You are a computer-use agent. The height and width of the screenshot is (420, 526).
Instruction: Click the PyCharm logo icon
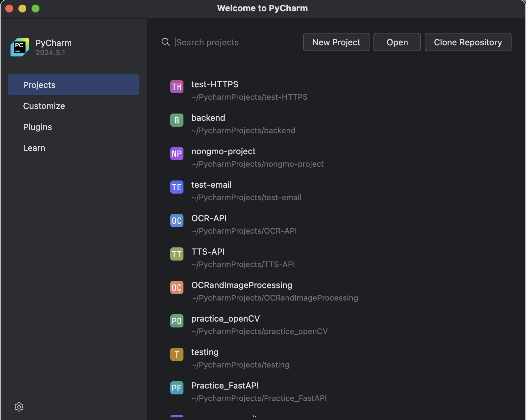(20, 47)
